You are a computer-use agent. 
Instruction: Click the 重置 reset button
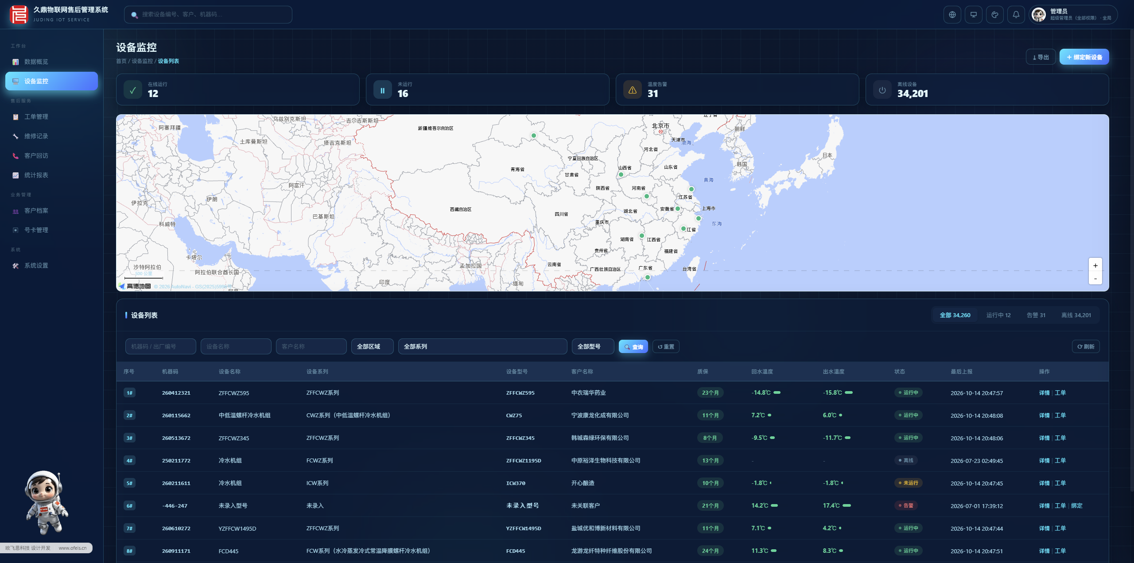pos(666,346)
